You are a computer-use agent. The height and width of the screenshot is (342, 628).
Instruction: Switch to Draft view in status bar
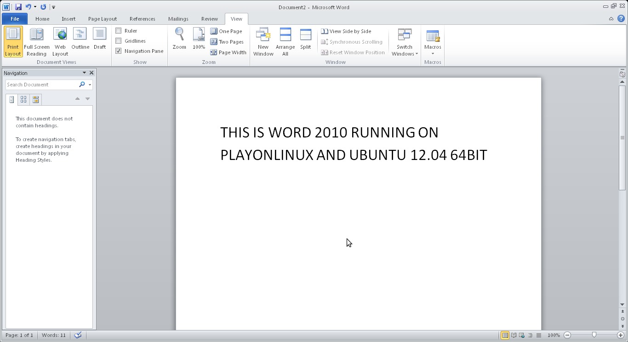[x=538, y=335]
